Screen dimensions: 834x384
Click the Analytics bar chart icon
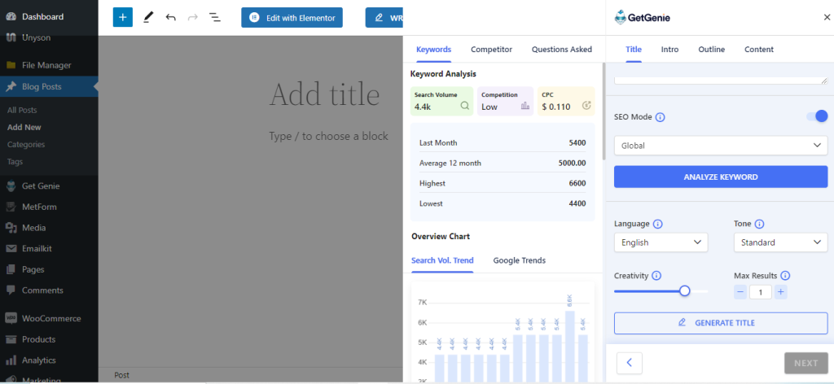[11, 360]
